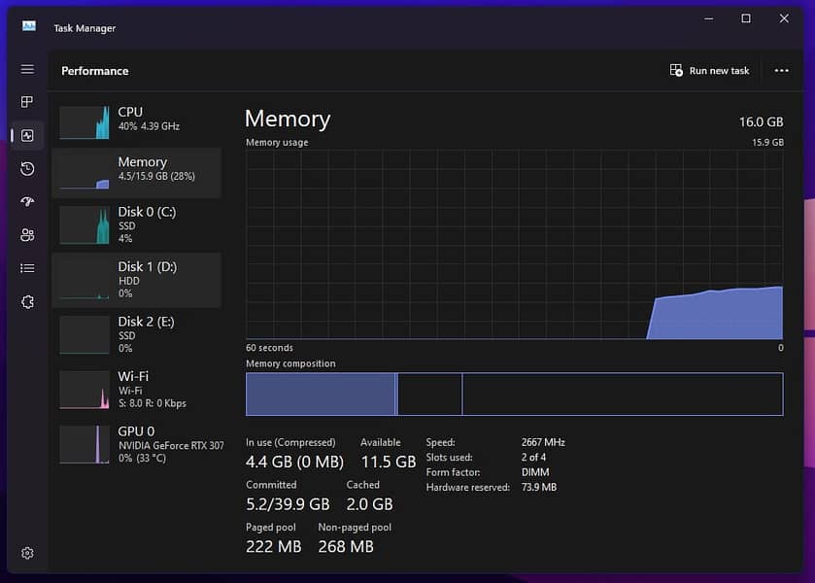Select the Wi-Fi performance entry

point(137,390)
